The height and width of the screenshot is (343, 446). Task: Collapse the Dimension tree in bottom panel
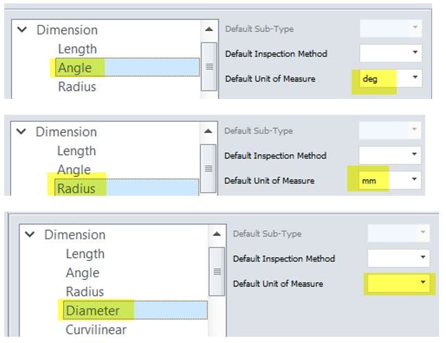point(30,234)
